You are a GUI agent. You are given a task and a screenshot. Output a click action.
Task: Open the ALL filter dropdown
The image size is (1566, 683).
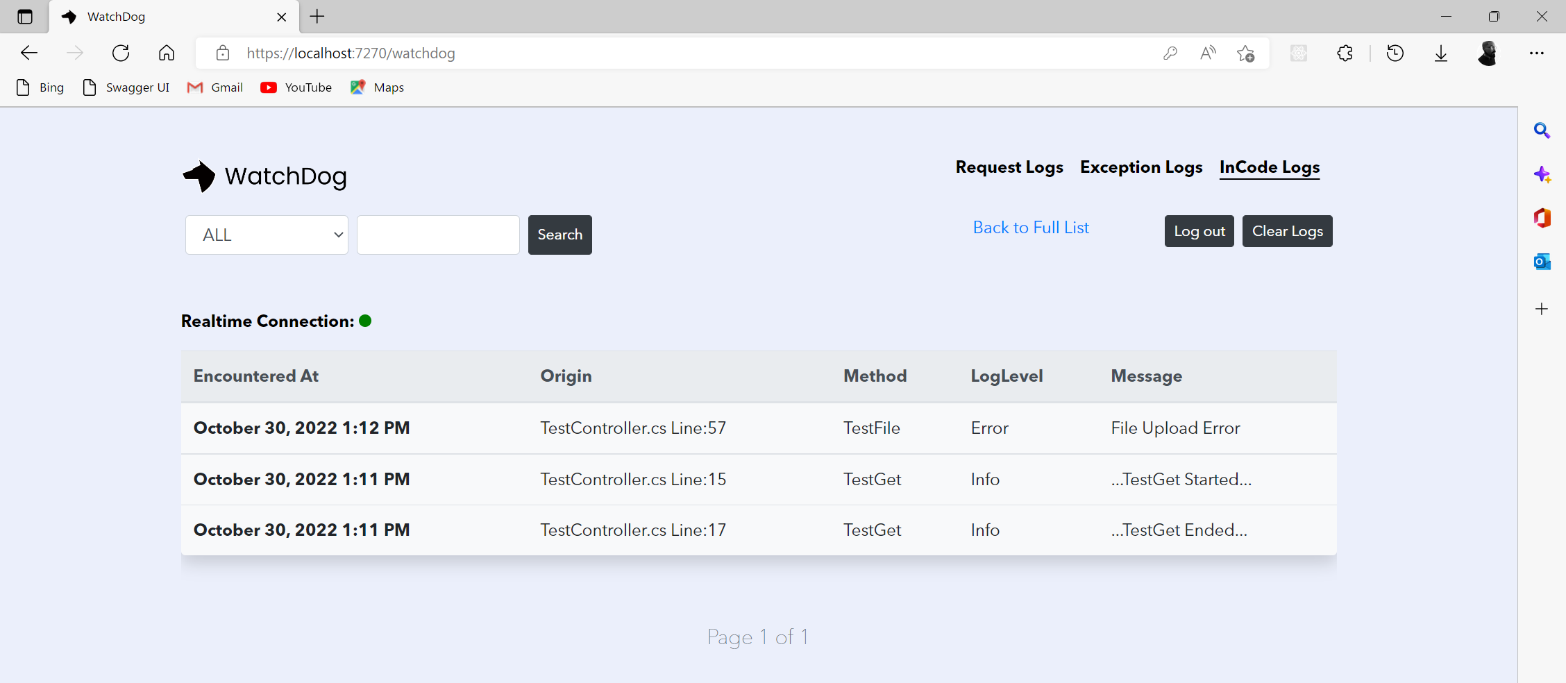pos(267,235)
